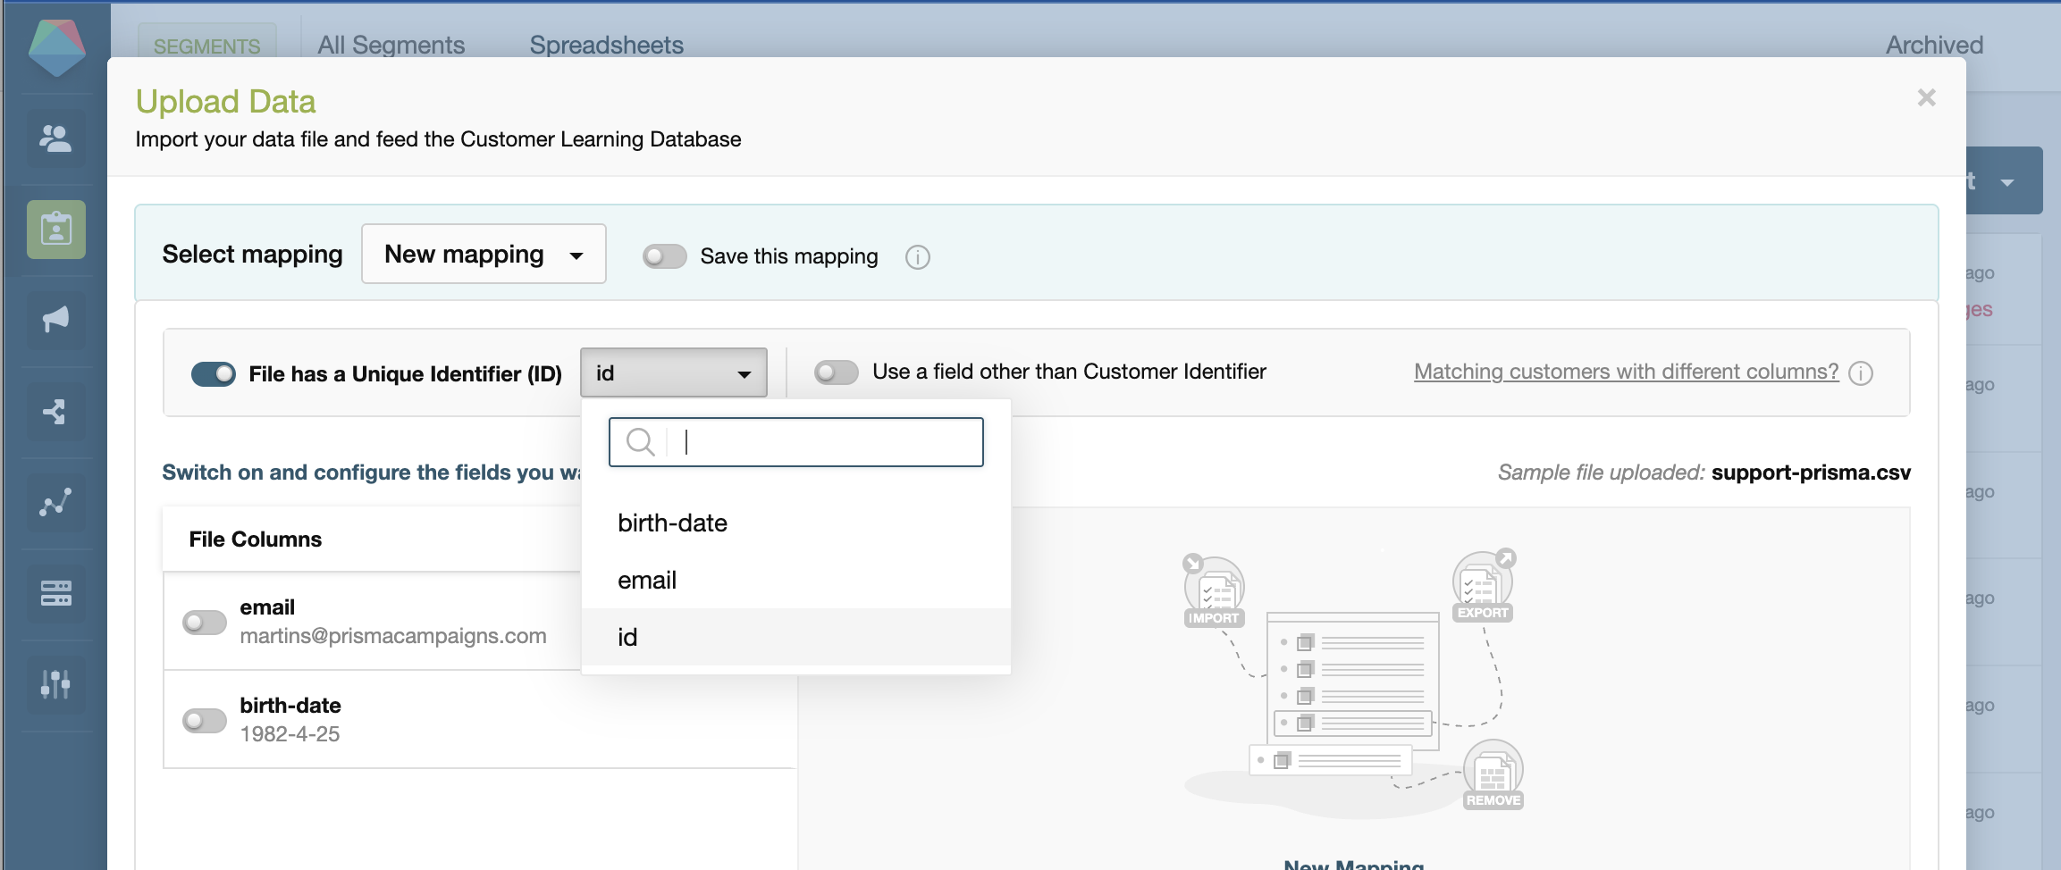The height and width of the screenshot is (870, 2061).
Task: Switch to the Spreadsheets tab
Action: (x=607, y=45)
